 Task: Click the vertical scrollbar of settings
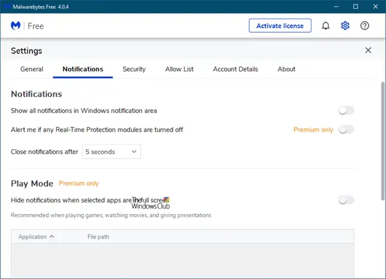[x=383, y=141]
